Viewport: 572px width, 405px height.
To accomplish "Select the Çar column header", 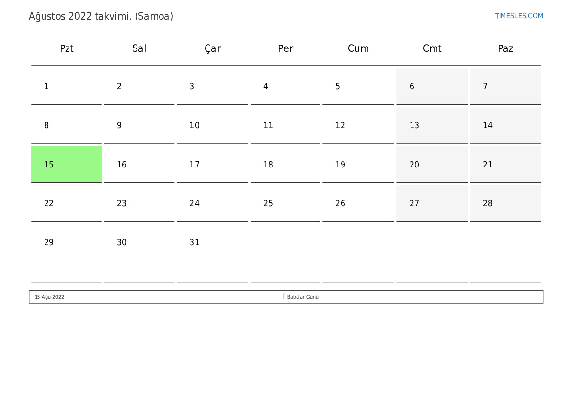I will (x=212, y=48).
